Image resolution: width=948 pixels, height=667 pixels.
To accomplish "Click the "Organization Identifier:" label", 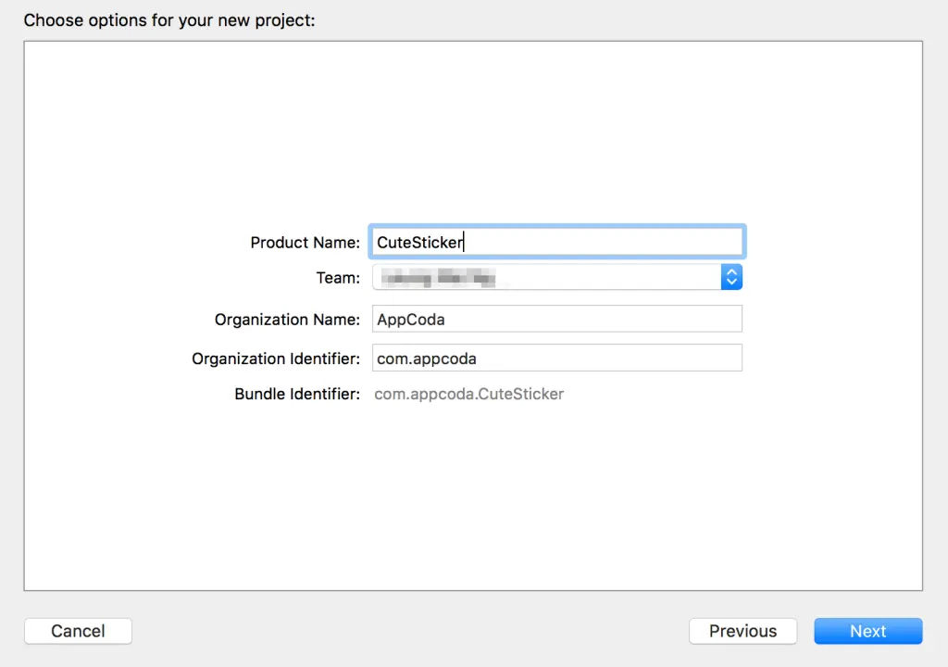I will pos(276,359).
